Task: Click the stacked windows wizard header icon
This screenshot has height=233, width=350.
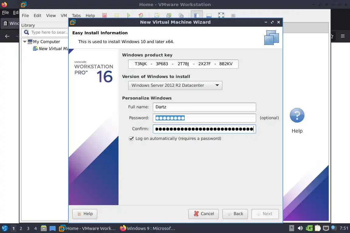Action: point(271,38)
